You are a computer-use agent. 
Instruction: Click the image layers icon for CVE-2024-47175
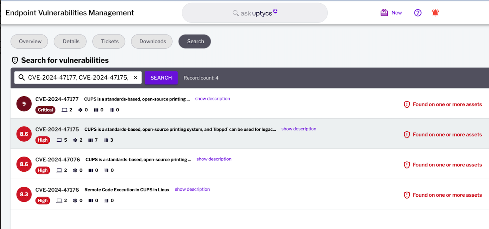pos(106,140)
